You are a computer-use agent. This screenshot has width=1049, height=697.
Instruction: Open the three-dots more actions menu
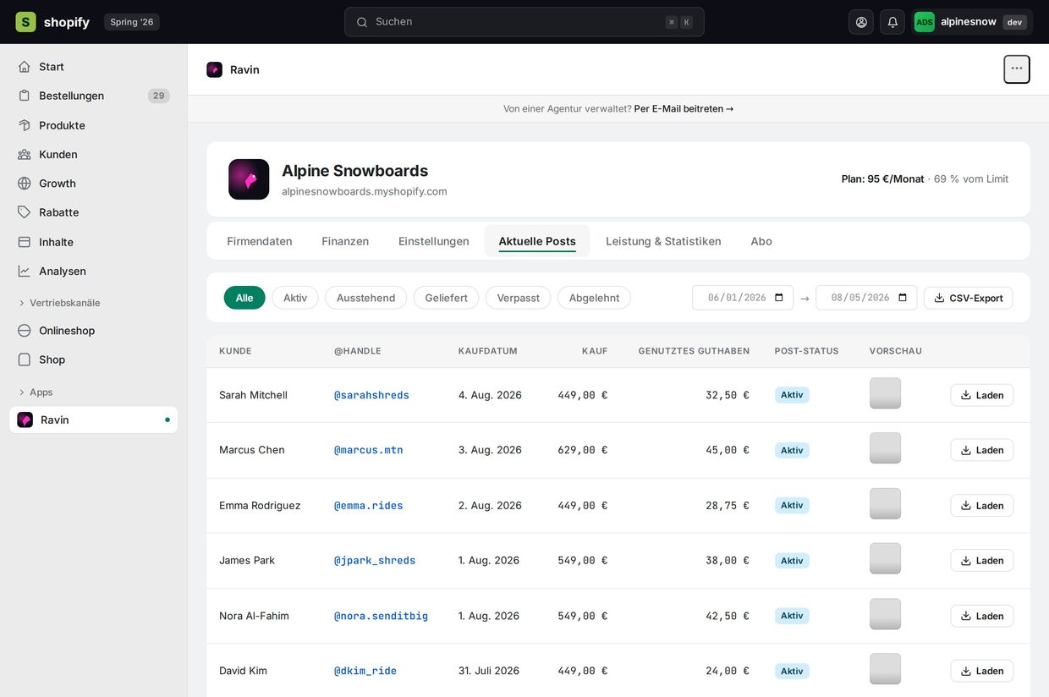[x=1017, y=69]
